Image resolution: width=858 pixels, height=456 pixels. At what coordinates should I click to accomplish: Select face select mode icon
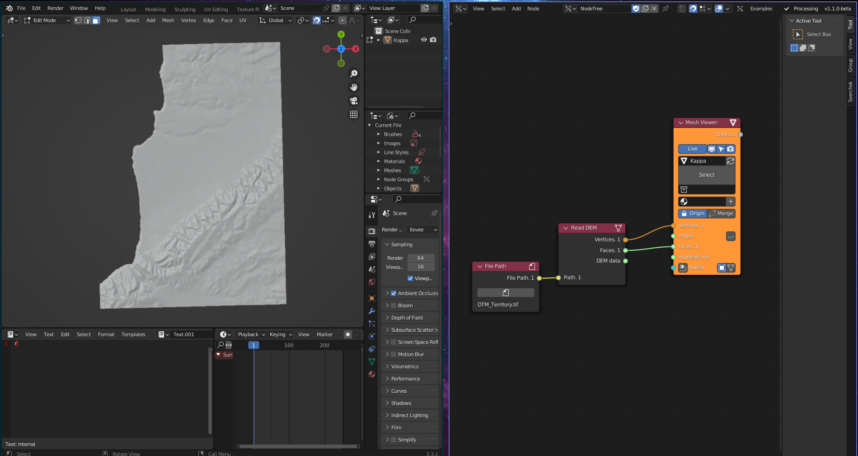tap(96, 20)
